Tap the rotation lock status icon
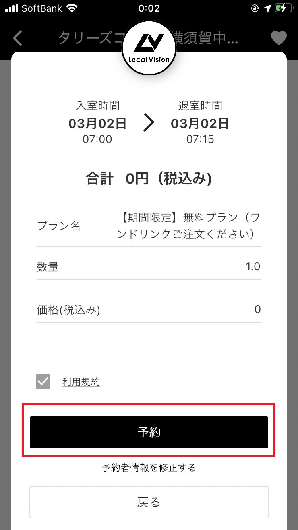 [x=255, y=8]
